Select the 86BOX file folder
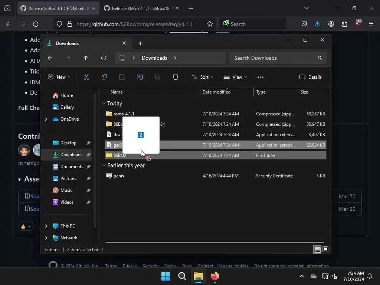This screenshot has width=380, height=285. point(216,155)
